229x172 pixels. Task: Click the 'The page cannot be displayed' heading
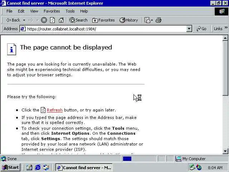coord(66,48)
